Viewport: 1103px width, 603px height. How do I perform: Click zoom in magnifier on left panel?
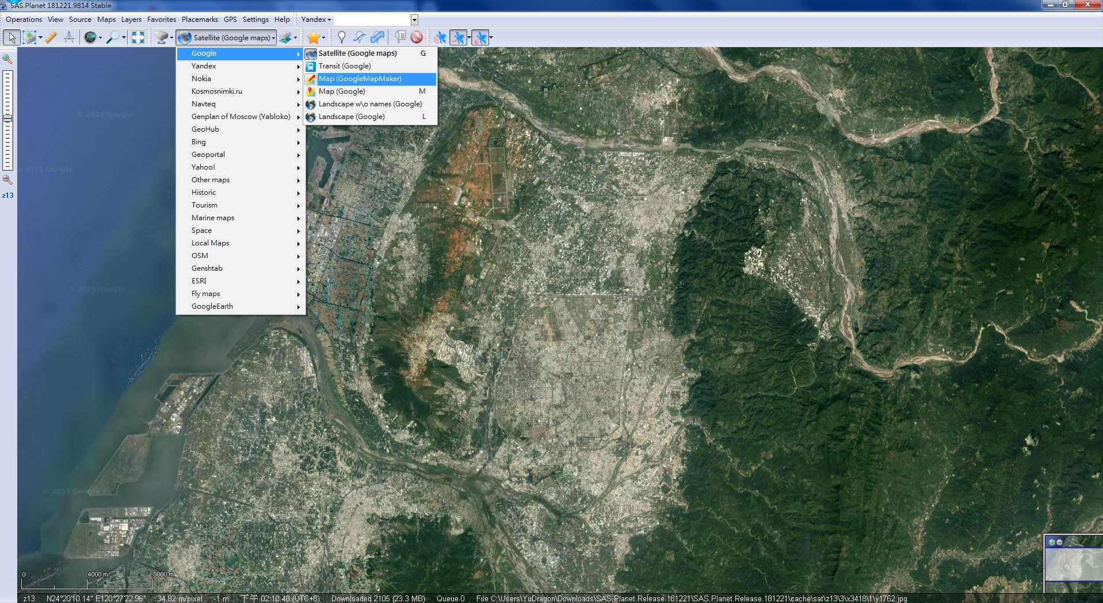tap(7, 59)
